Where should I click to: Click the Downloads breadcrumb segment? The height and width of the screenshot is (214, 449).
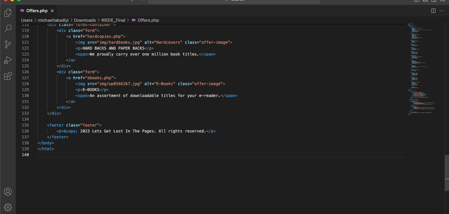tap(85, 20)
